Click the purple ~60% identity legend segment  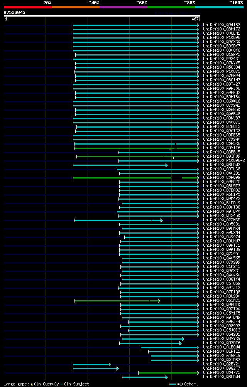(x=123, y=7)
